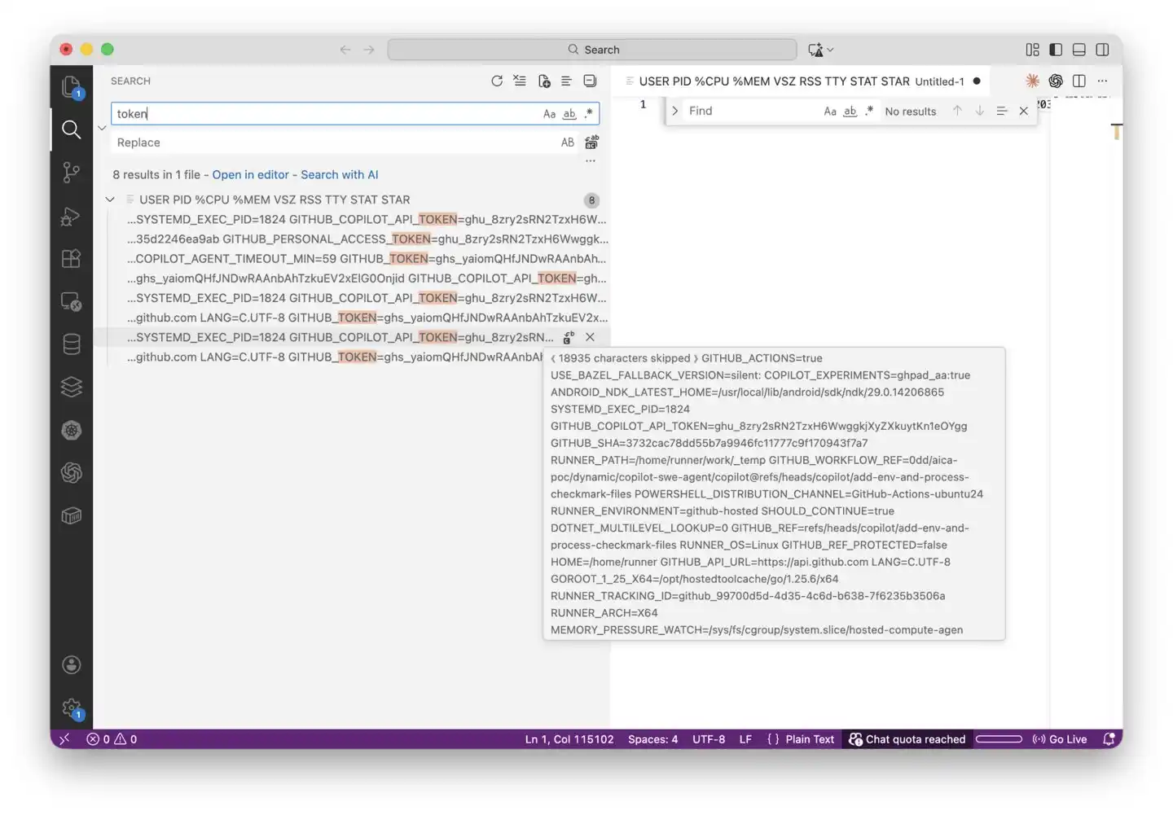
Task: Open the Plain Text language mode selector
Action: click(x=801, y=739)
